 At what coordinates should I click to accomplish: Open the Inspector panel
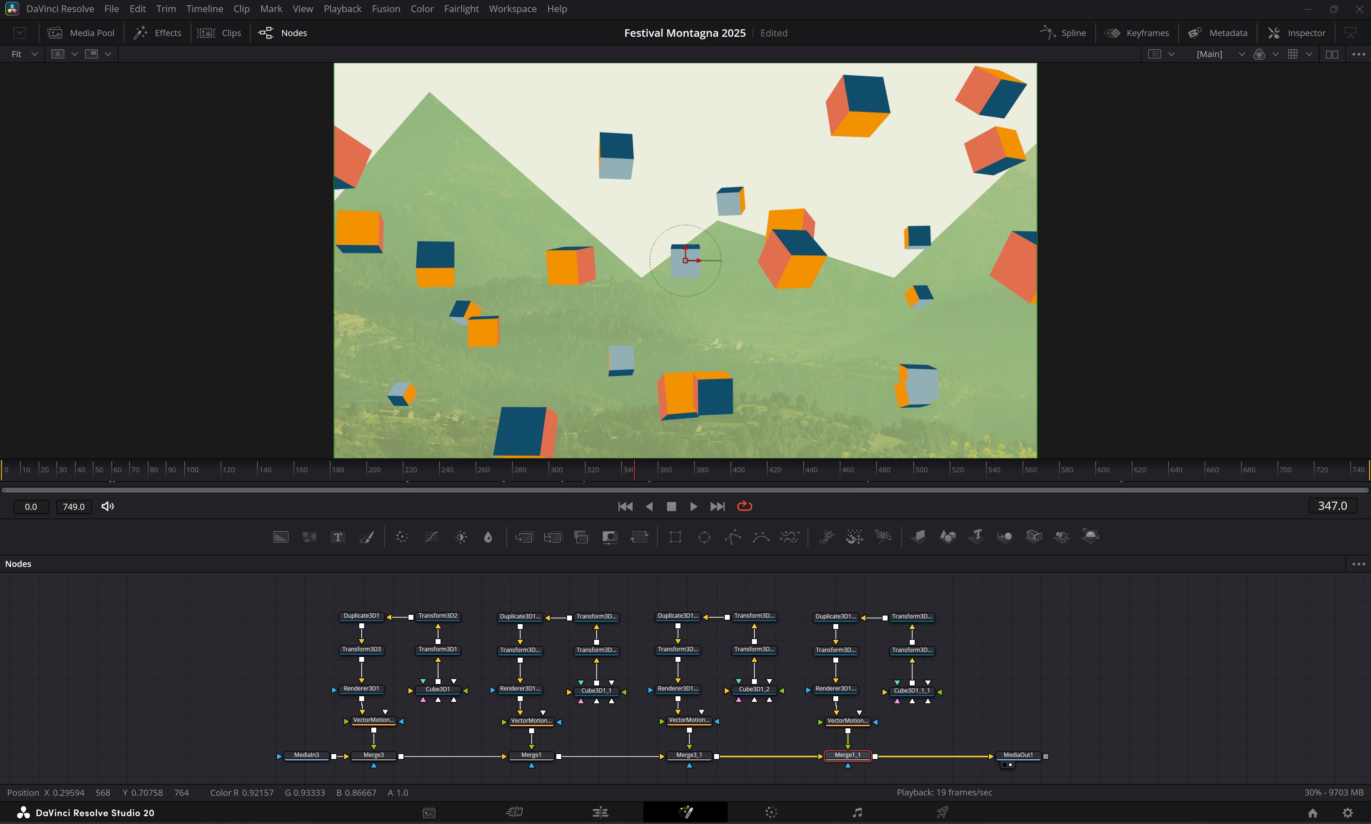1297,33
